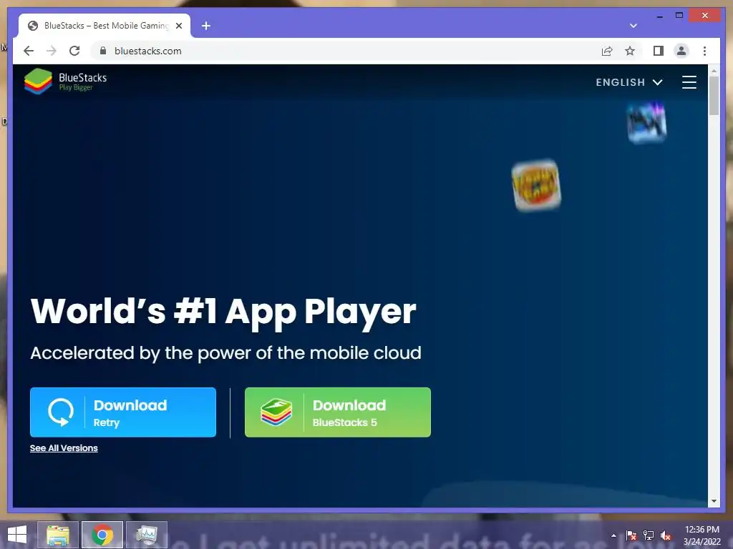Bookmark this page with star icon
This screenshot has width=733, height=549.
pyautogui.click(x=630, y=51)
